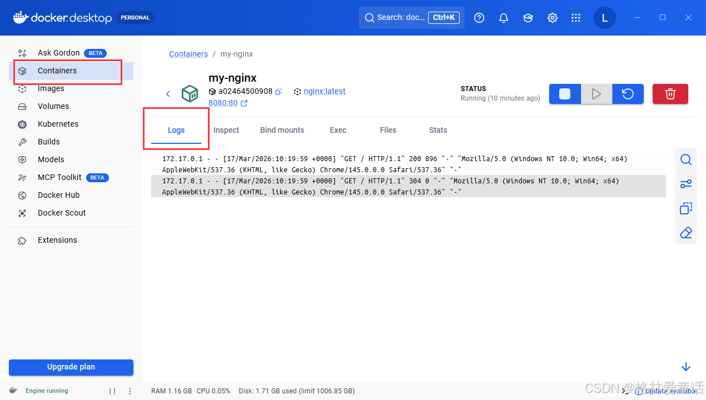This screenshot has height=400, width=706.
Task: Stop the my-nginx container
Action: click(565, 94)
